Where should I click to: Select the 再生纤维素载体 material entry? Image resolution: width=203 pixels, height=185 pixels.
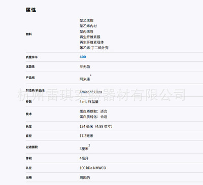(x=91, y=42)
